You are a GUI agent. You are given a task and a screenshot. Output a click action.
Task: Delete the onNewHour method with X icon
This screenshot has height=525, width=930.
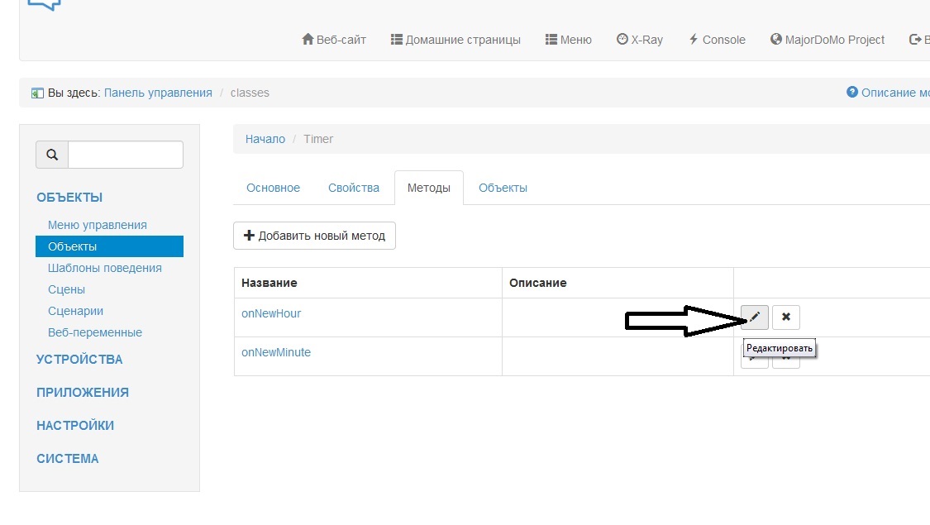[x=786, y=317]
